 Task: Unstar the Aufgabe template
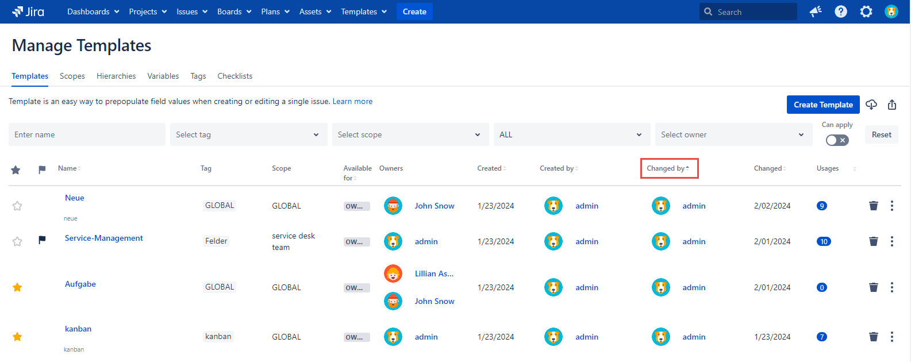point(17,287)
